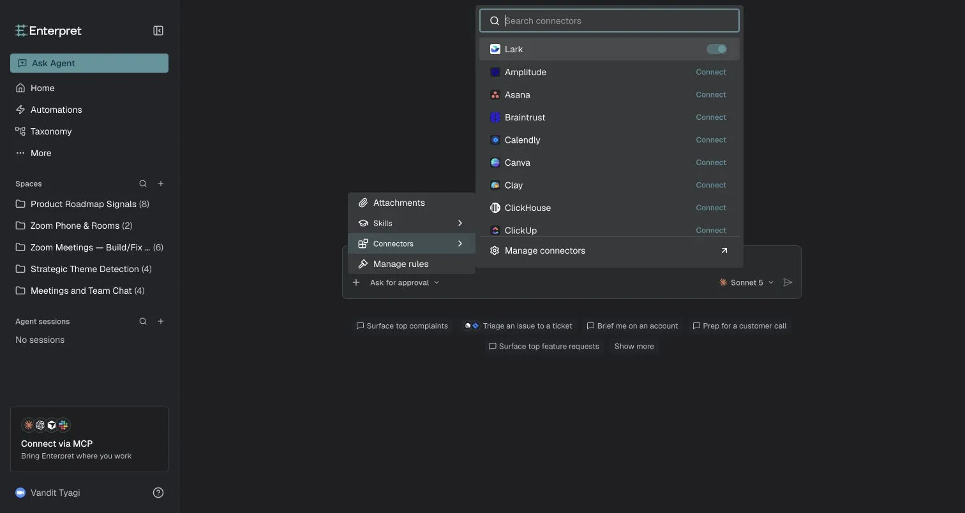Image resolution: width=965 pixels, height=513 pixels.
Task: Click Show more suggestions
Action: tap(634, 346)
